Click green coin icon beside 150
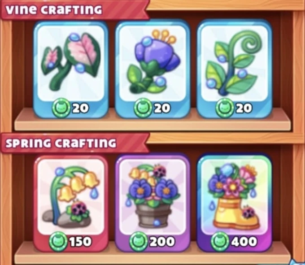This screenshot has height=265, width=305. [58, 242]
